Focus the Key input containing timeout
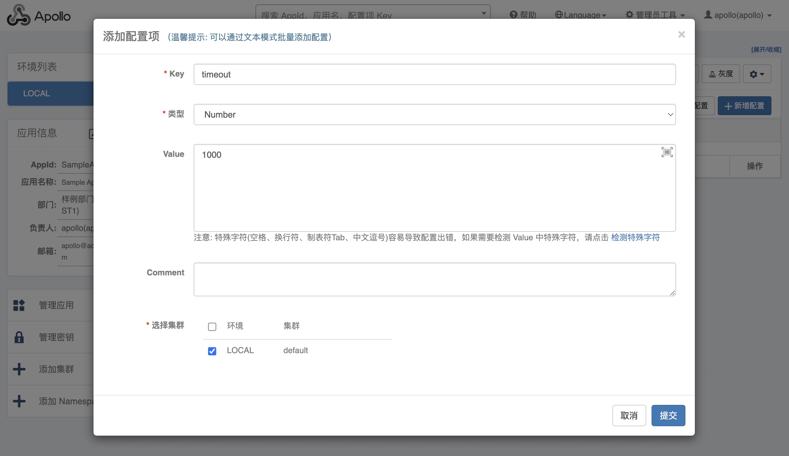This screenshot has height=456, width=789. click(x=435, y=74)
